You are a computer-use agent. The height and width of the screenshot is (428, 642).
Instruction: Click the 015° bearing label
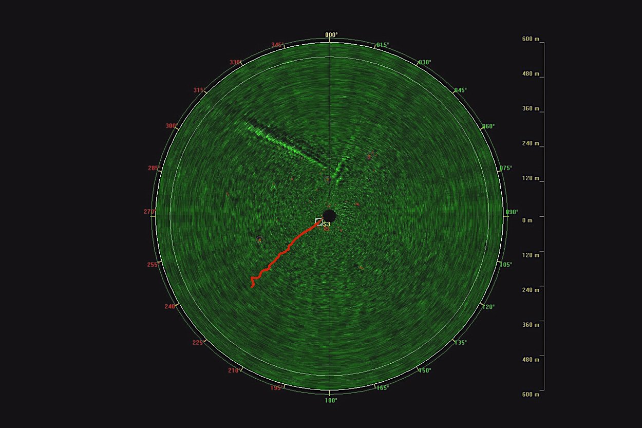click(x=383, y=45)
